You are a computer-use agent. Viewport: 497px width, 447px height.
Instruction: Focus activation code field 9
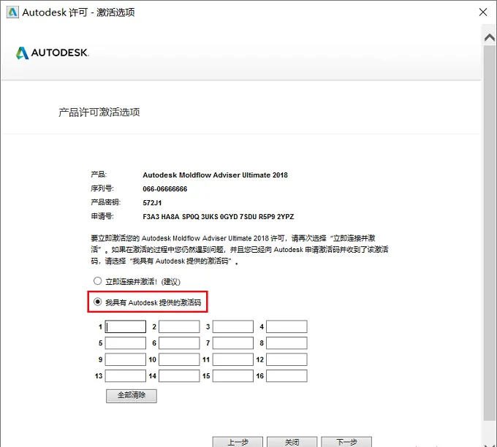[x=126, y=359]
